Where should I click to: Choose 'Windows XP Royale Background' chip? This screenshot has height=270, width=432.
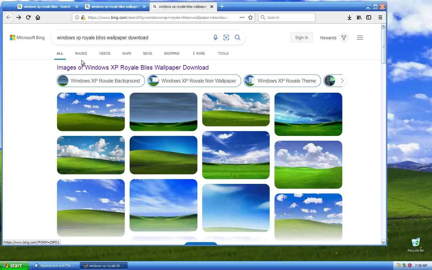101,81
